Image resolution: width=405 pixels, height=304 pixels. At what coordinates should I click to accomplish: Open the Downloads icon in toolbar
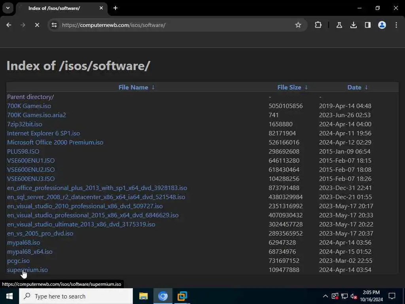click(353, 25)
